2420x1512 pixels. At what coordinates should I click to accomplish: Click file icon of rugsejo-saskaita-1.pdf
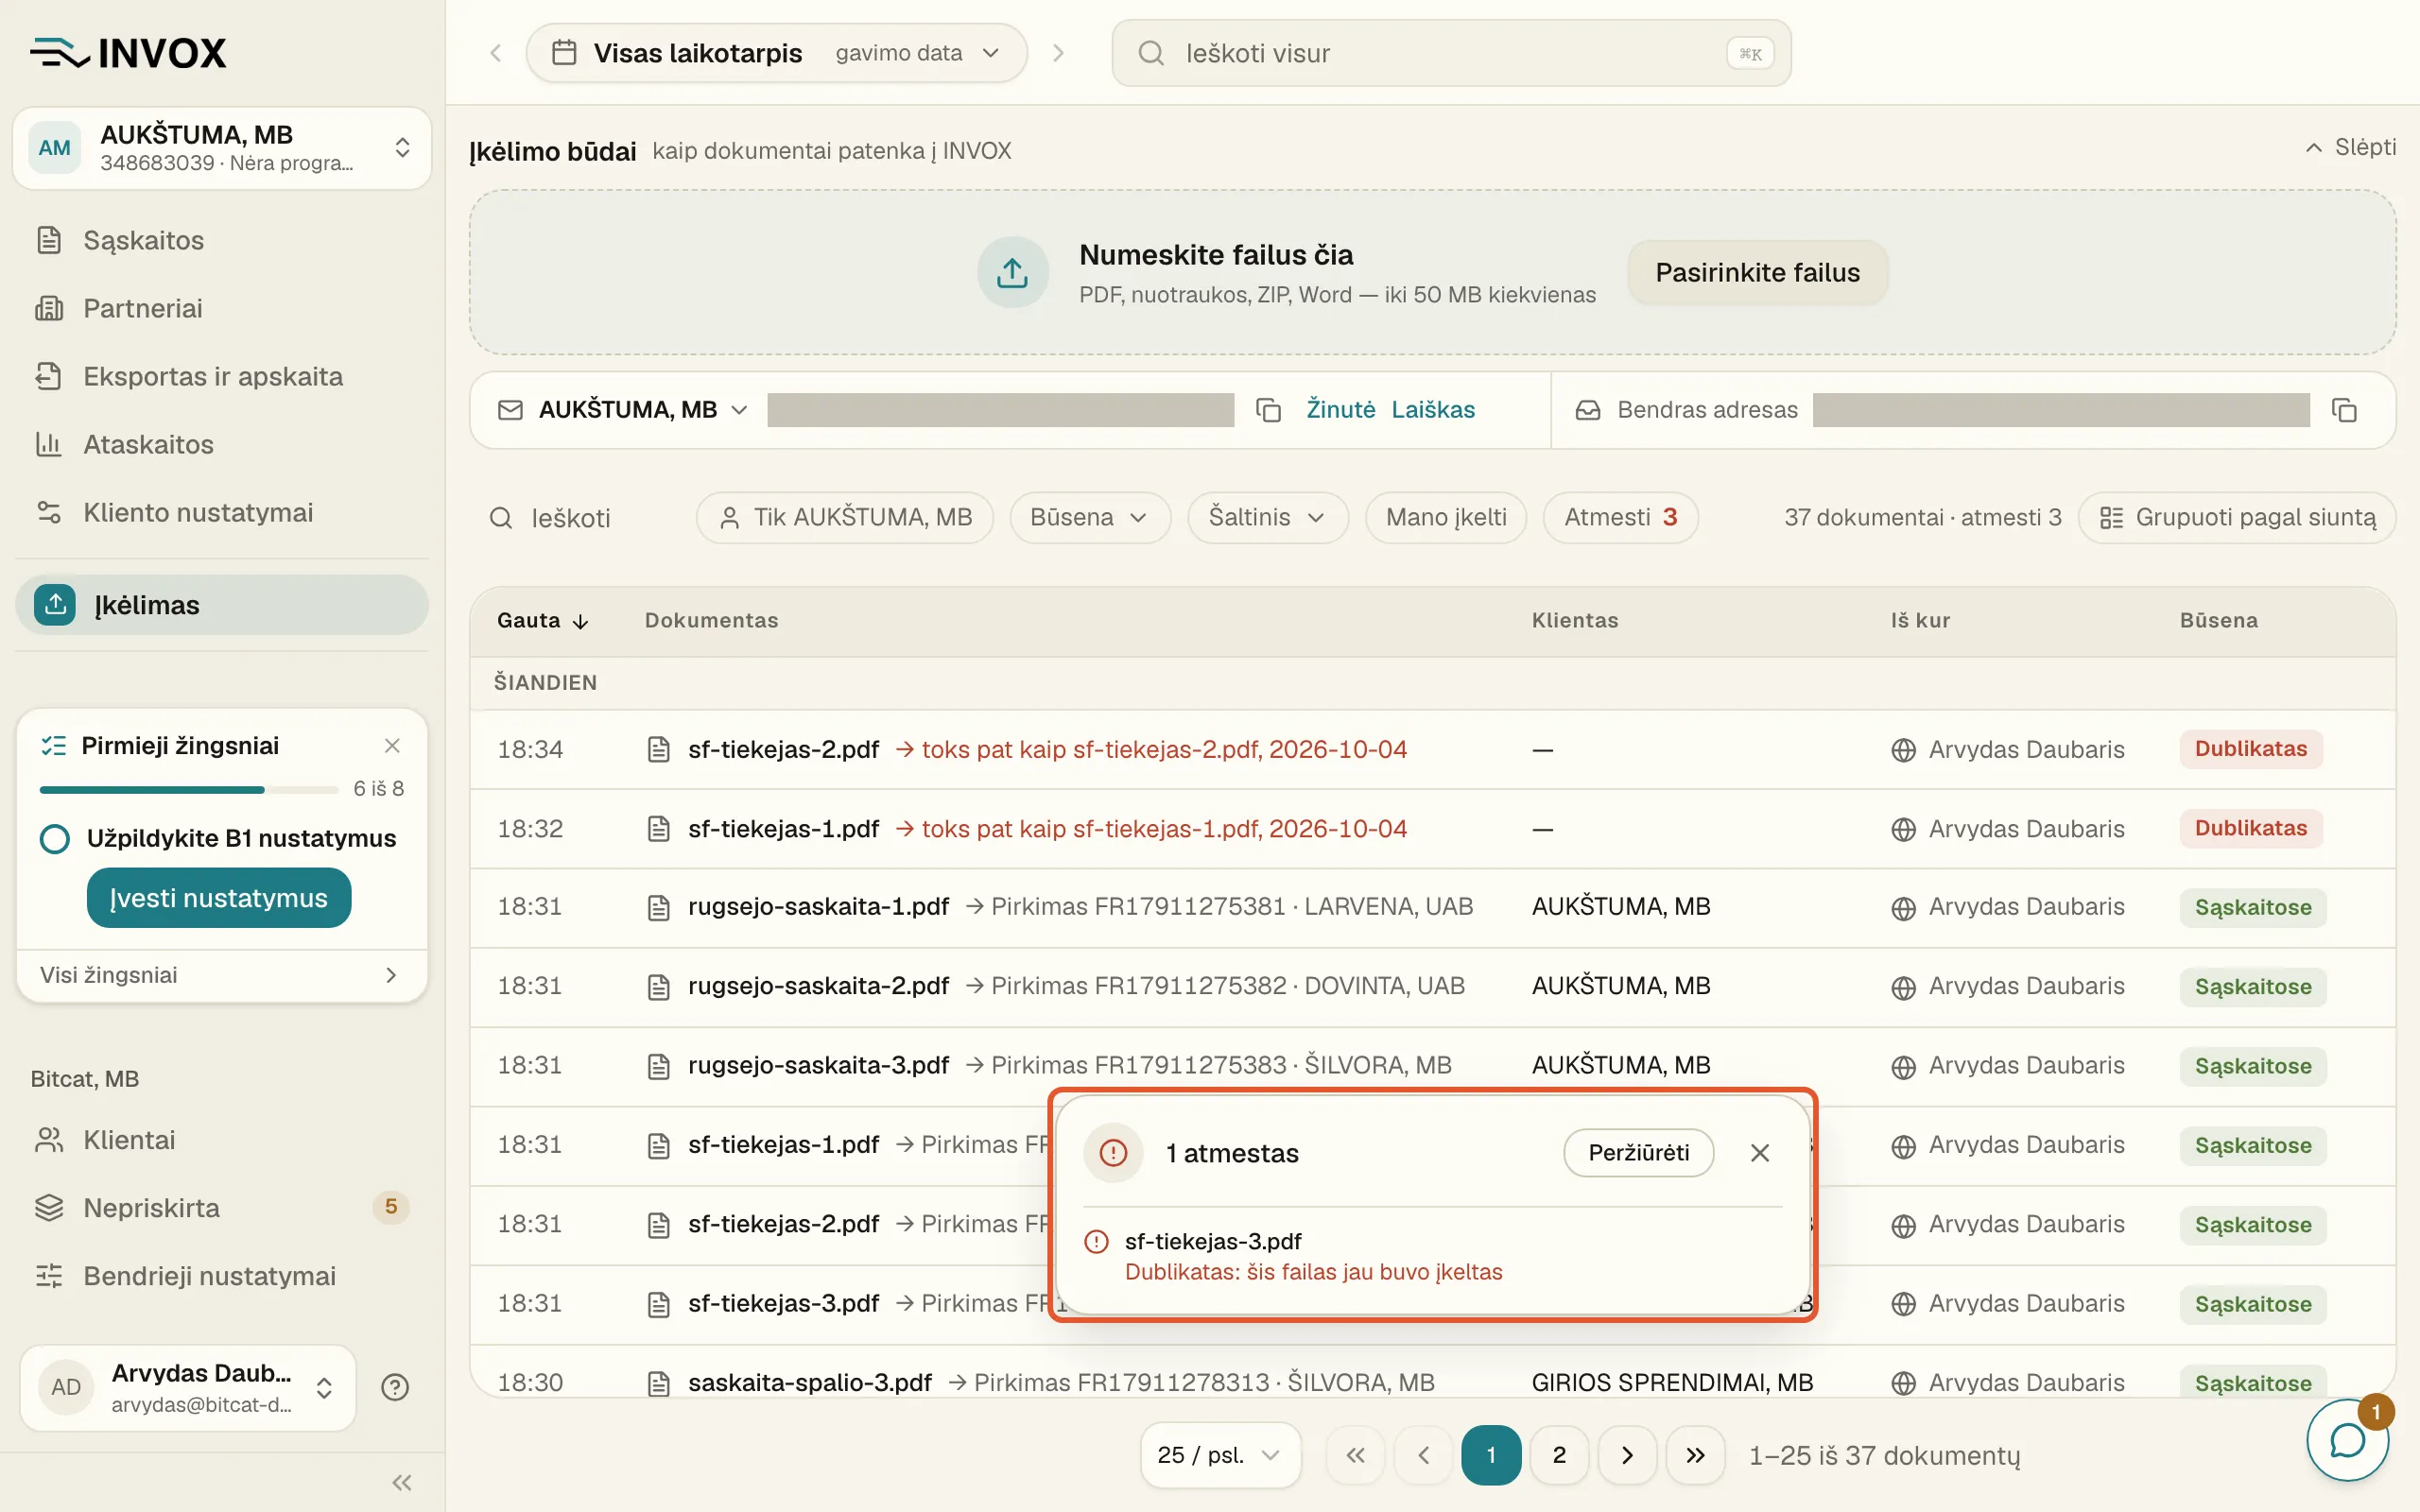coord(658,907)
